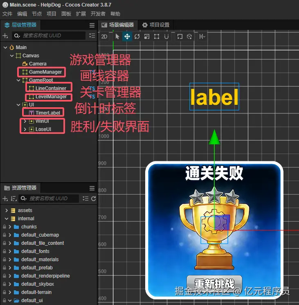
Task: Select the default_prefab folder
Action: 37,268
